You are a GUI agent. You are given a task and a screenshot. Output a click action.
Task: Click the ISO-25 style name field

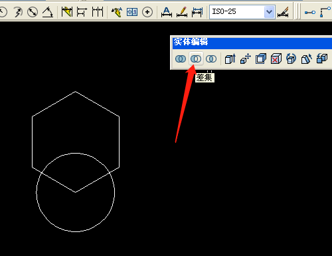(236, 12)
